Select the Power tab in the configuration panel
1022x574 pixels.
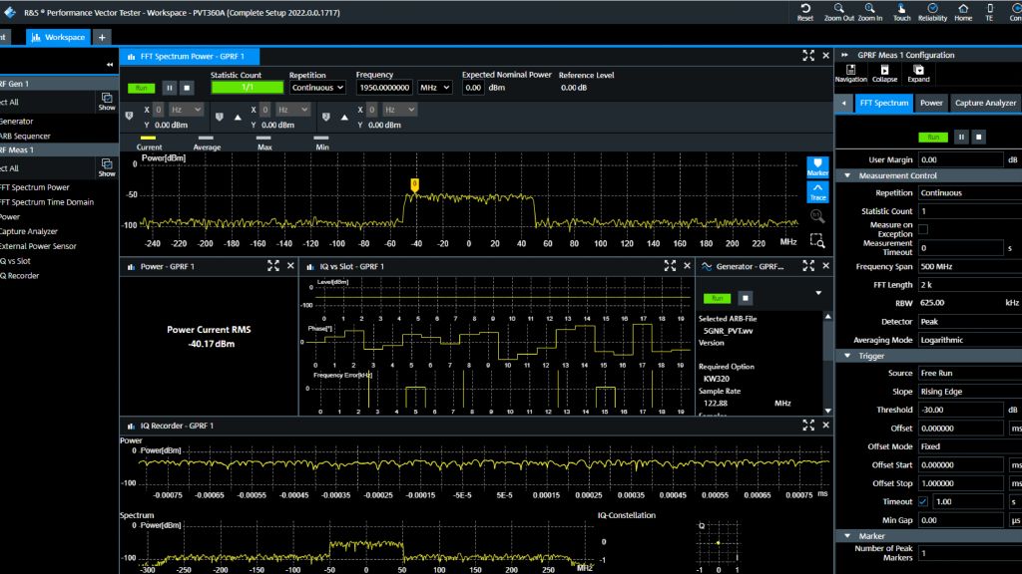tap(931, 103)
